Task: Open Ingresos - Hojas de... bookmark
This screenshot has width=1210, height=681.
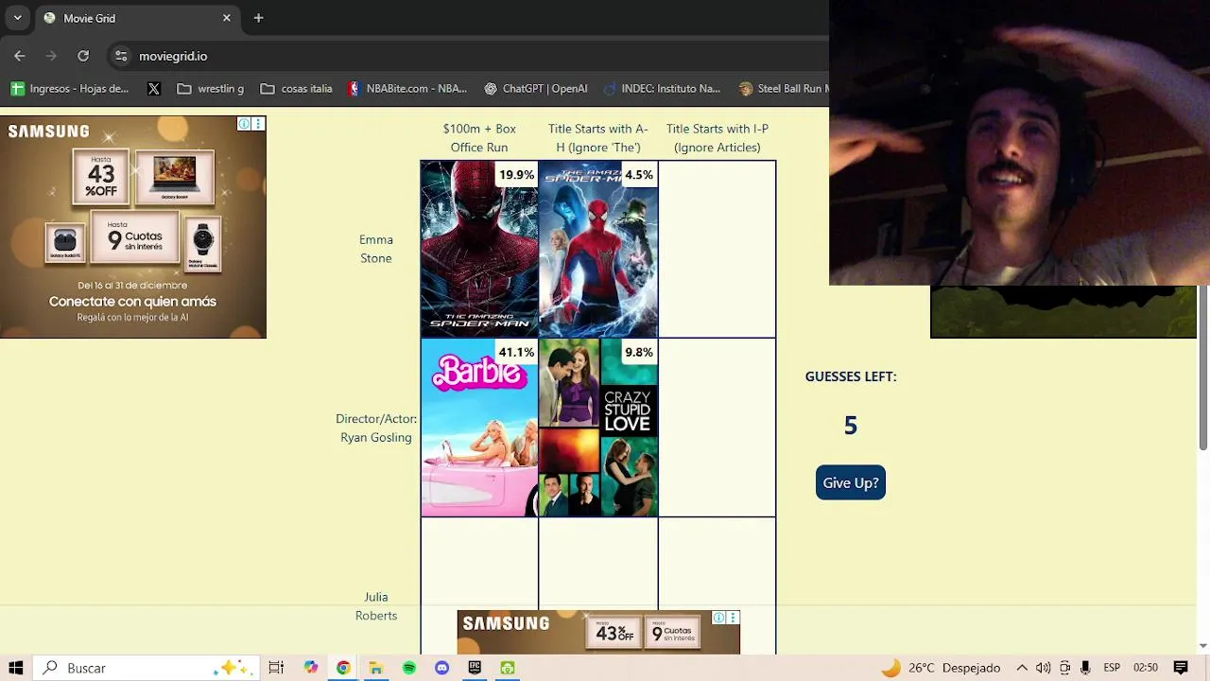Action: tap(70, 88)
